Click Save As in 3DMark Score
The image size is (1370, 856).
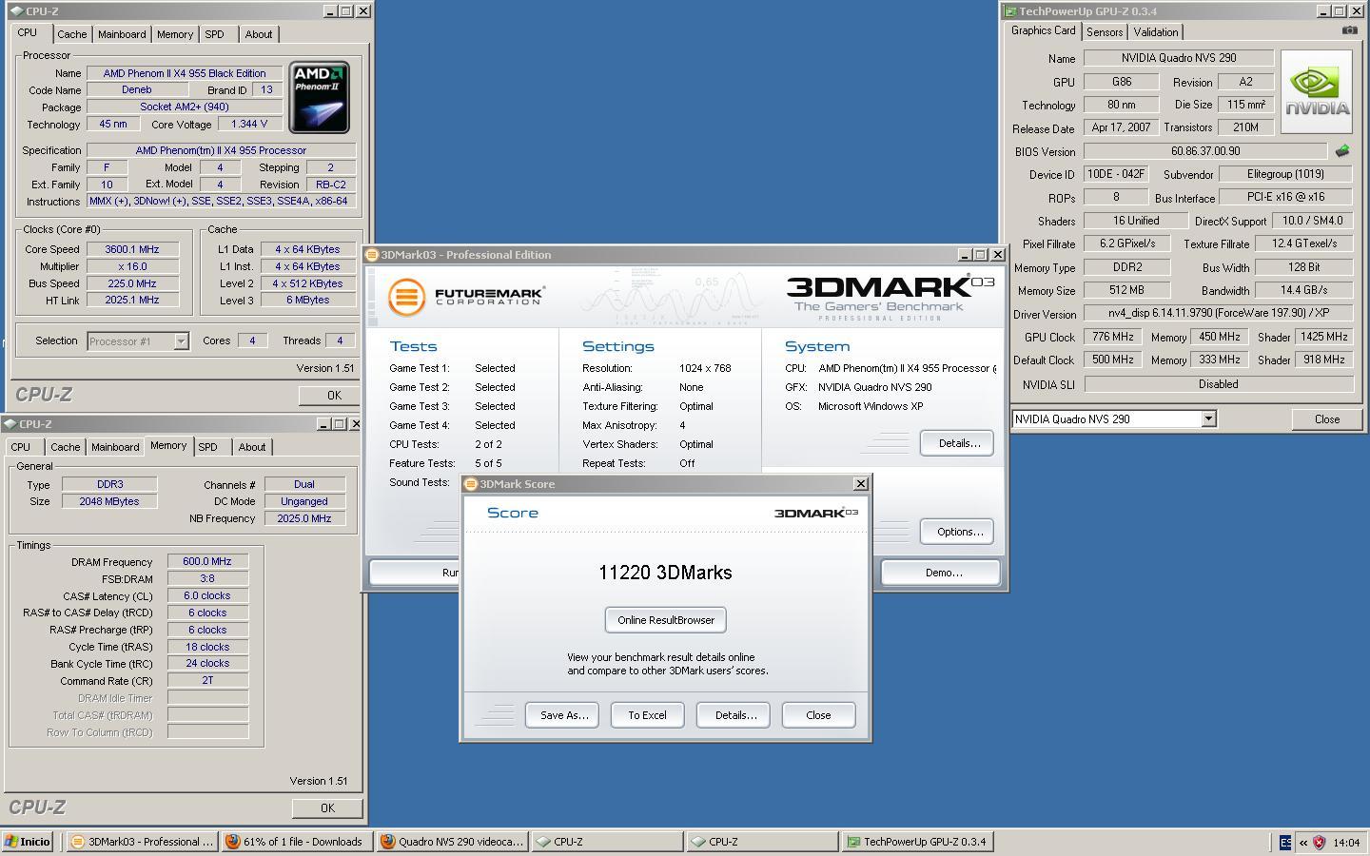(x=563, y=715)
